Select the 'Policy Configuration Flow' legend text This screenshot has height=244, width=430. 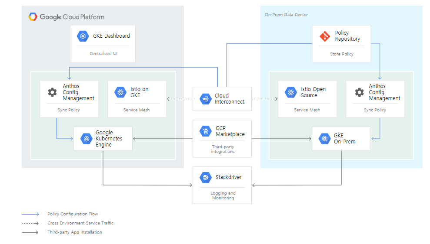73,214
